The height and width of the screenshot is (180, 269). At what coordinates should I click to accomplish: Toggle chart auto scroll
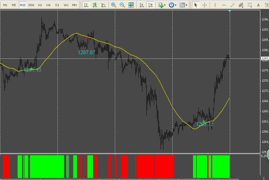(x=141, y=5)
